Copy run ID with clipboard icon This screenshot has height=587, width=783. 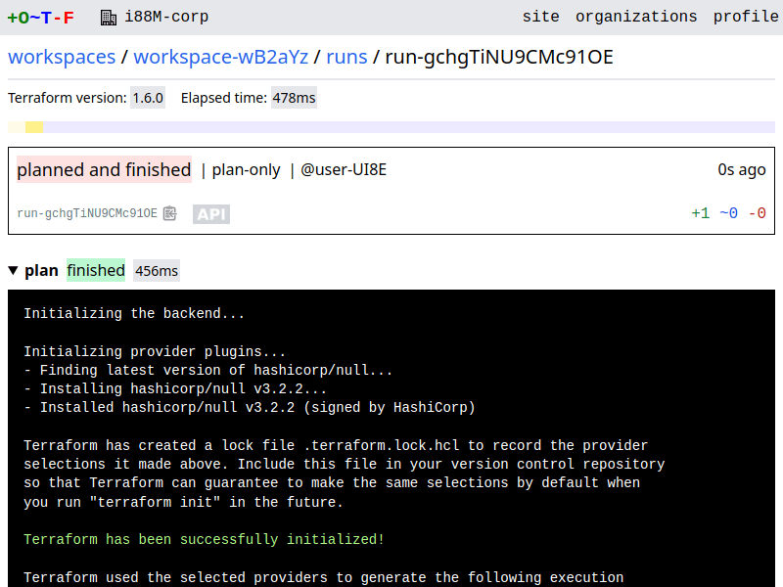(170, 213)
